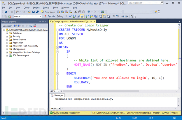The height and width of the screenshot is (120, 182).
Task: Parse the query with the checkmark icon
Action: (70, 16)
